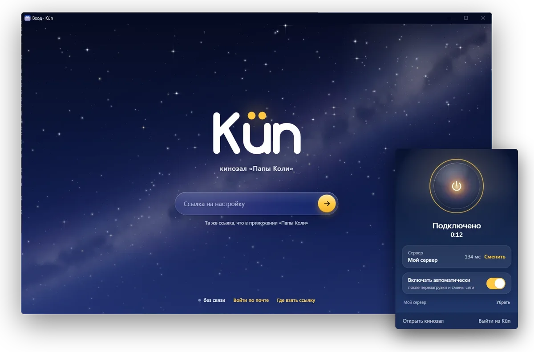The width and height of the screenshot is (534, 352).
Task: Click the yellow arrow submit button
Action: pyautogui.click(x=327, y=204)
